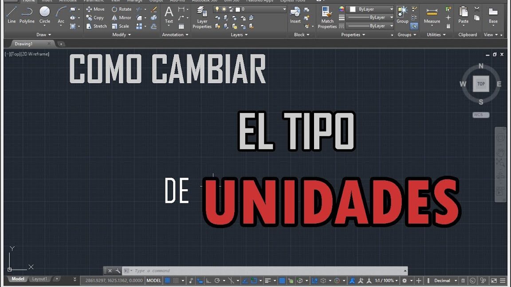
Task: Select the Measure utility
Action: 432,15
